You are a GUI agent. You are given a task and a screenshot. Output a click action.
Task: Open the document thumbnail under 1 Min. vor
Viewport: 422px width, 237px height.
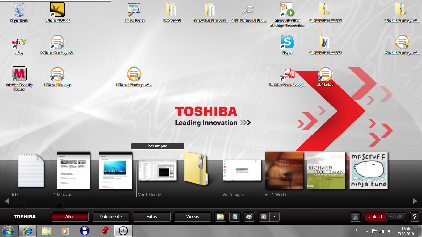73,170
